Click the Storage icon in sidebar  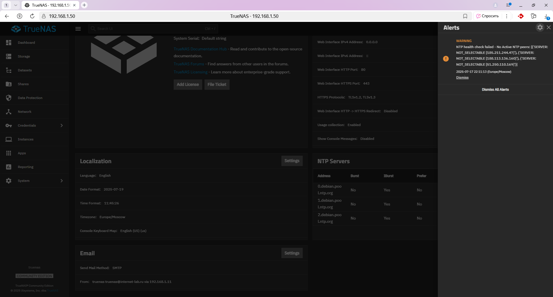pyautogui.click(x=9, y=56)
